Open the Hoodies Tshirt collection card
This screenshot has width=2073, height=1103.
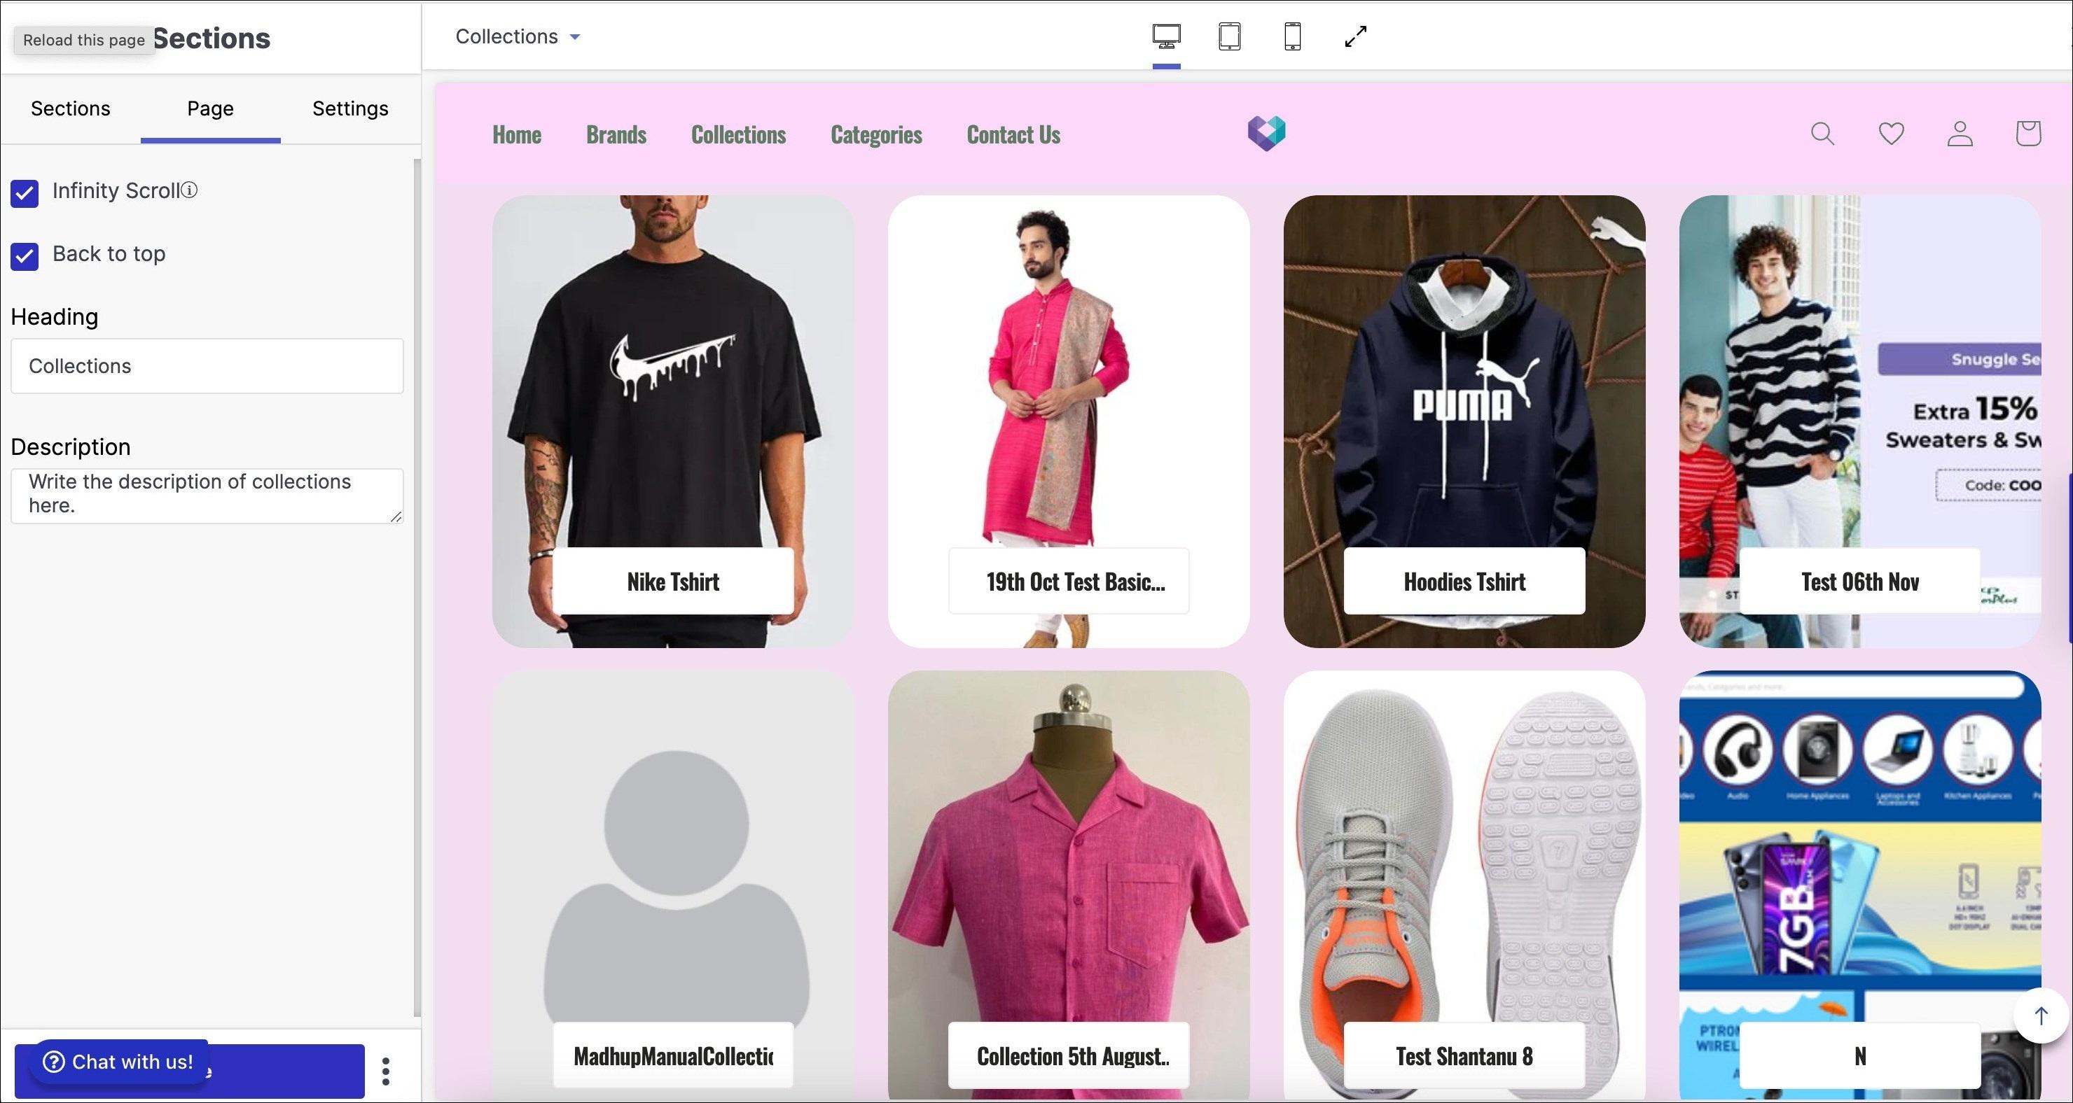pos(1464,421)
